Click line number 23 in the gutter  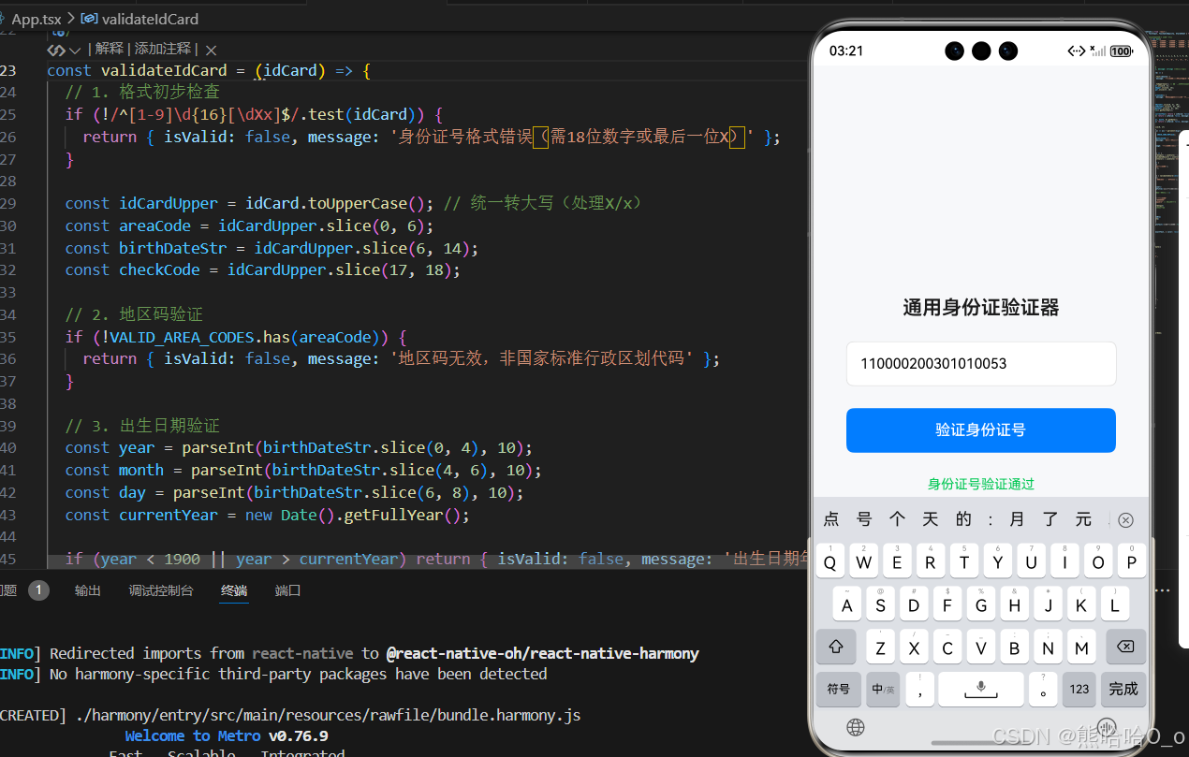pyautogui.click(x=7, y=71)
